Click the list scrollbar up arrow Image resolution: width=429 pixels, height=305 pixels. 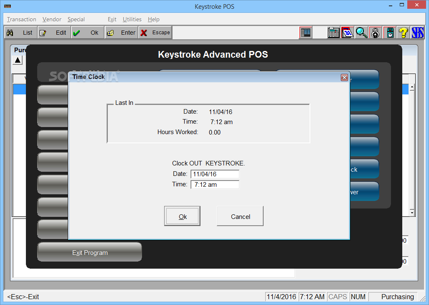click(412, 88)
